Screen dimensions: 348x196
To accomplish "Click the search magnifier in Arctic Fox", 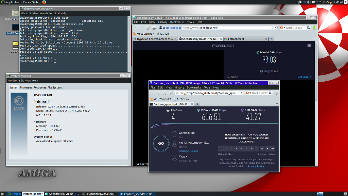I will coord(270,93).
